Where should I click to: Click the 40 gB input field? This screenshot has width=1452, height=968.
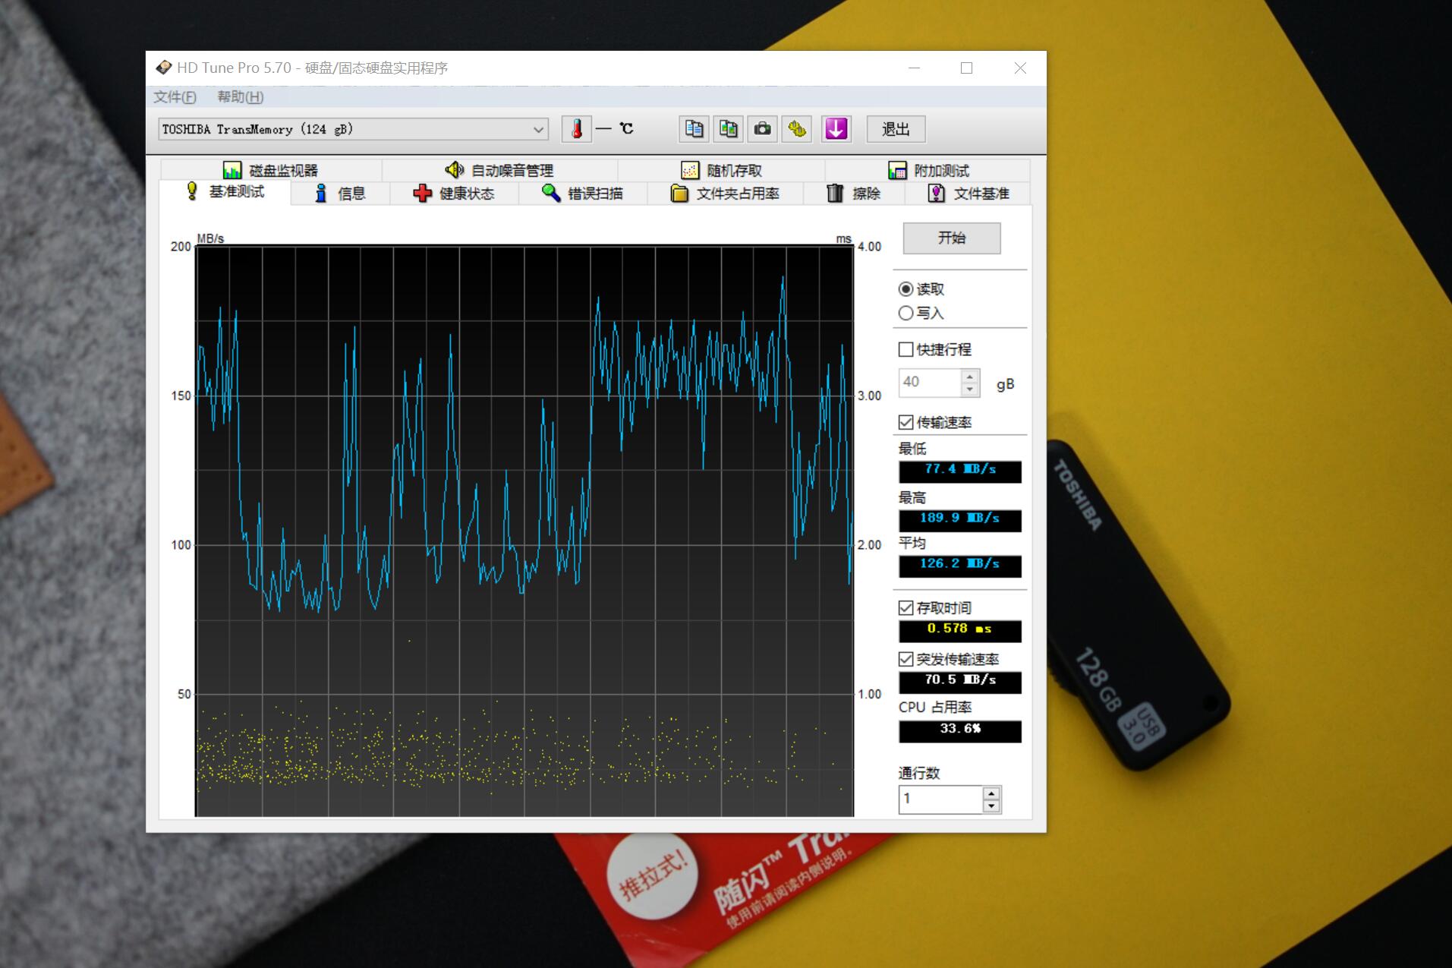[931, 383]
